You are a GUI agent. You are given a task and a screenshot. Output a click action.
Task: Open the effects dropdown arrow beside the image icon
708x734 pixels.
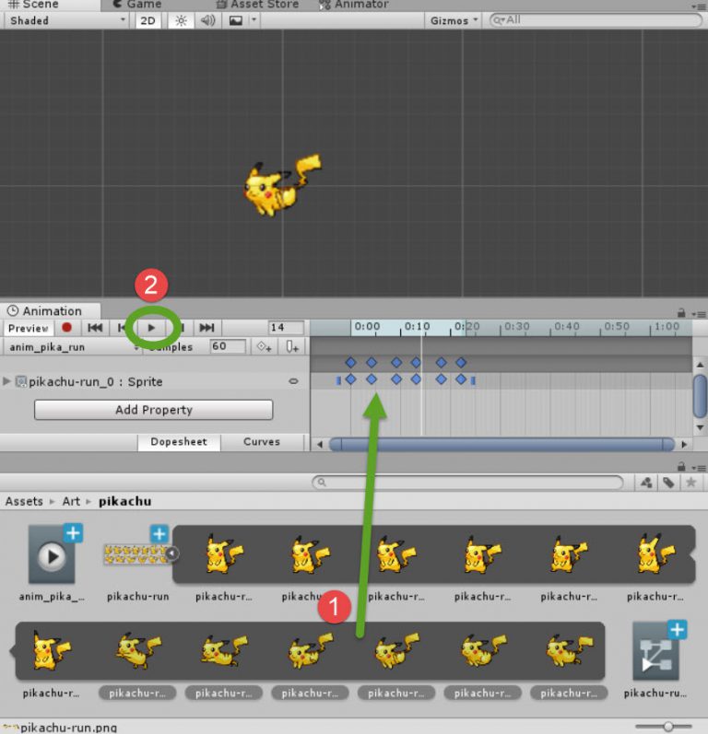tap(254, 20)
